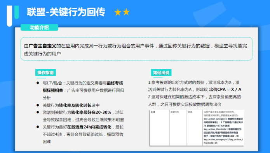The height and width of the screenshot is (153, 270).
Task: Click the second yellow star beside the title
Action: tap(126, 12)
